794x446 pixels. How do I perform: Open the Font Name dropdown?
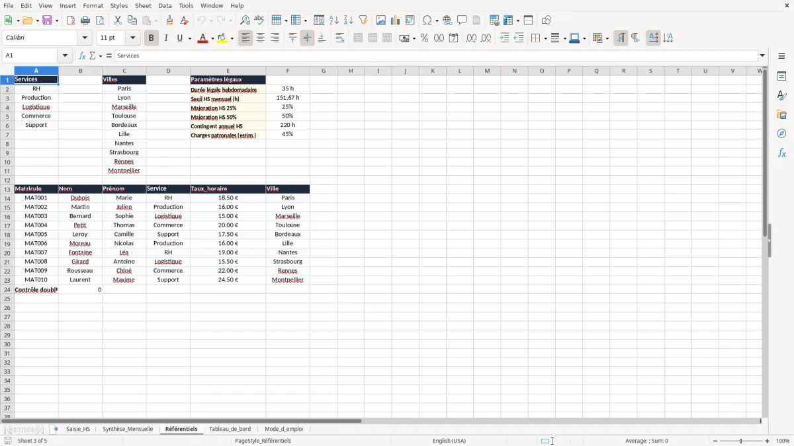85,38
